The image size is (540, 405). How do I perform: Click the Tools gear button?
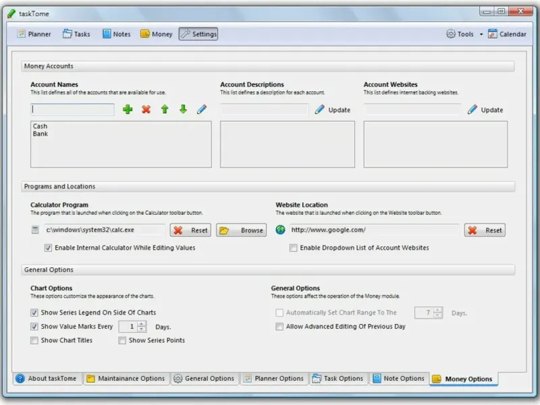(x=460, y=34)
